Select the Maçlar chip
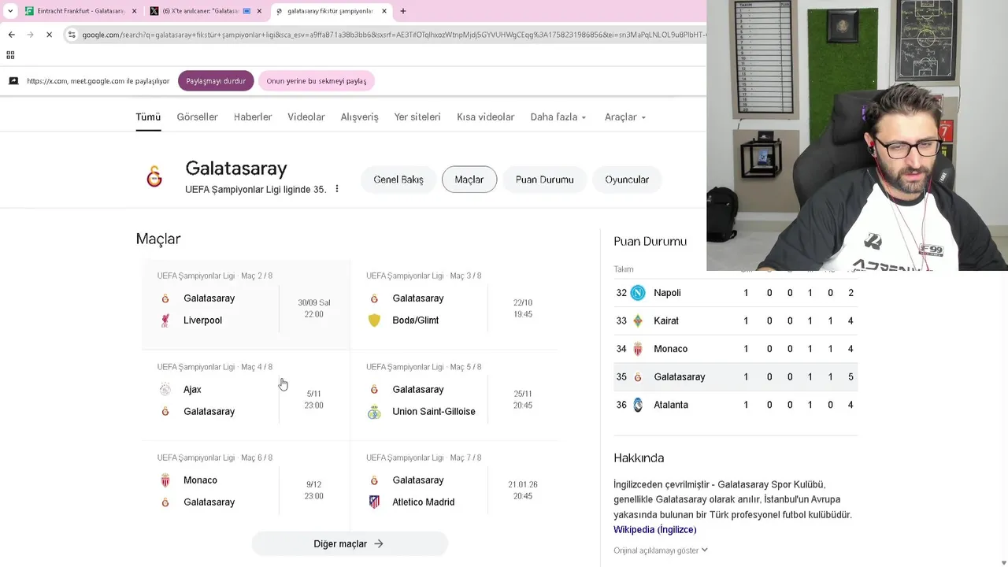This screenshot has width=1008, height=567. tap(469, 180)
